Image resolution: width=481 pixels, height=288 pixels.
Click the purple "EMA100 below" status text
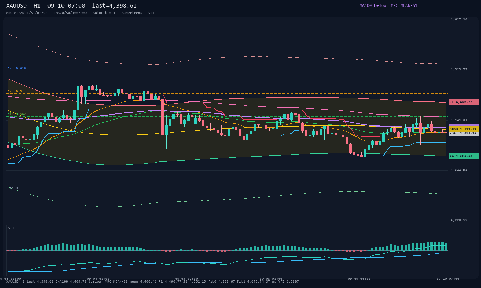pyautogui.click(x=372, y=5)
